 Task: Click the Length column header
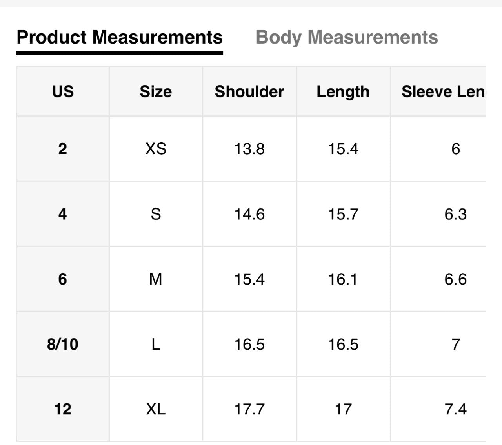pyautogui.click(x=343, y=91)
